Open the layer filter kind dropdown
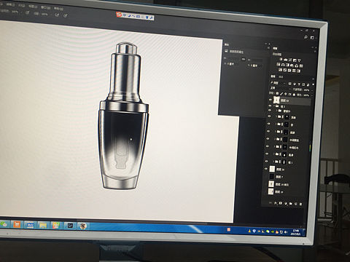The width and height of the screenshot is (350, 262). [x=278, y=83]
